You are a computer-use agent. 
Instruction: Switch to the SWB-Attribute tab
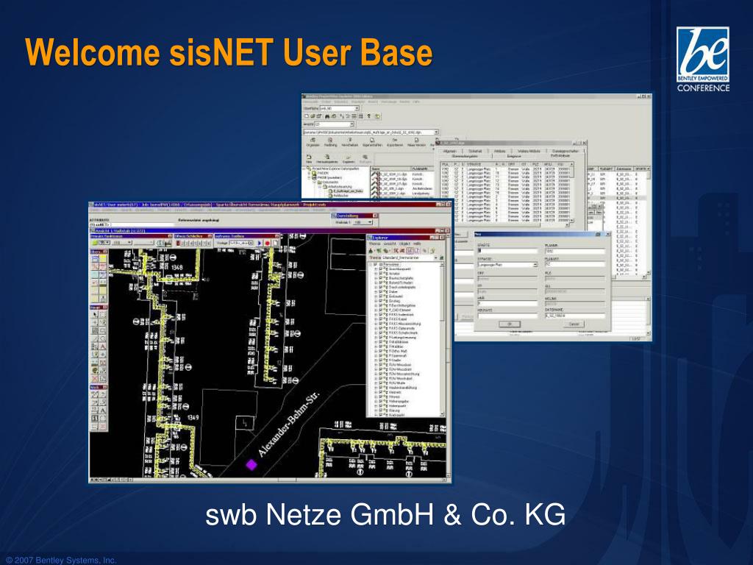(560, 156)
